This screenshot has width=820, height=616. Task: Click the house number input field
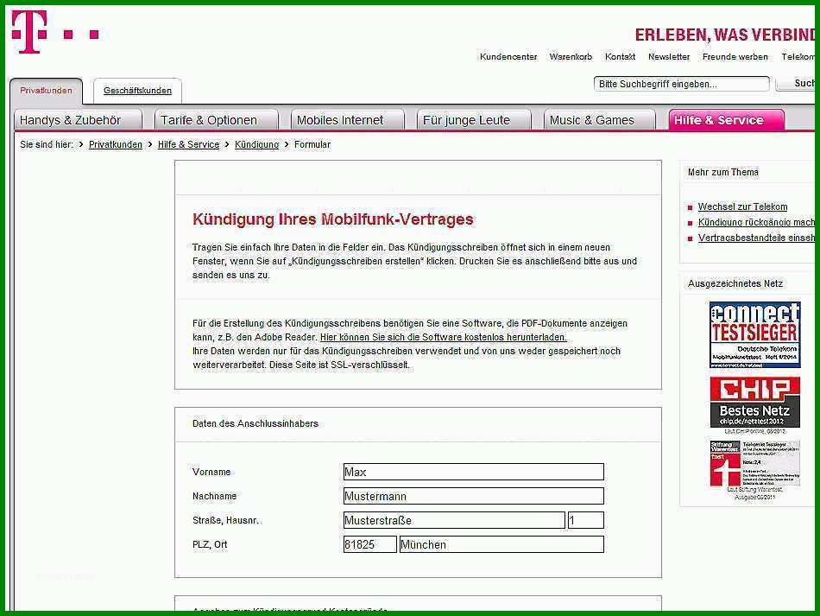(x=586, y=520)
